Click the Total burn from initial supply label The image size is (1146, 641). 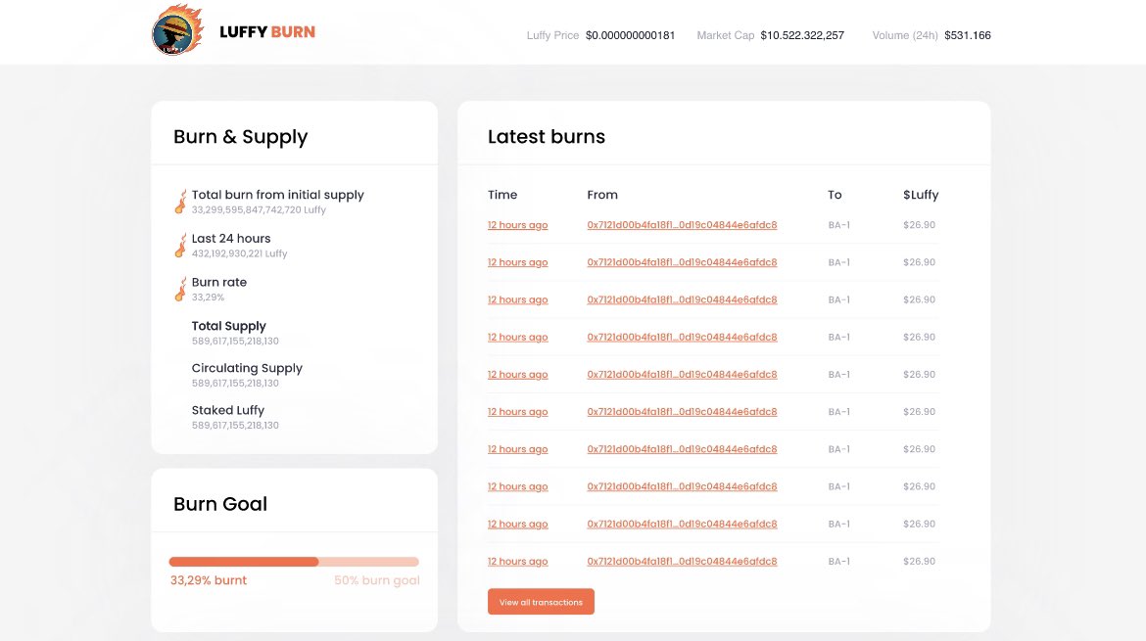click(x=278, y=195)
